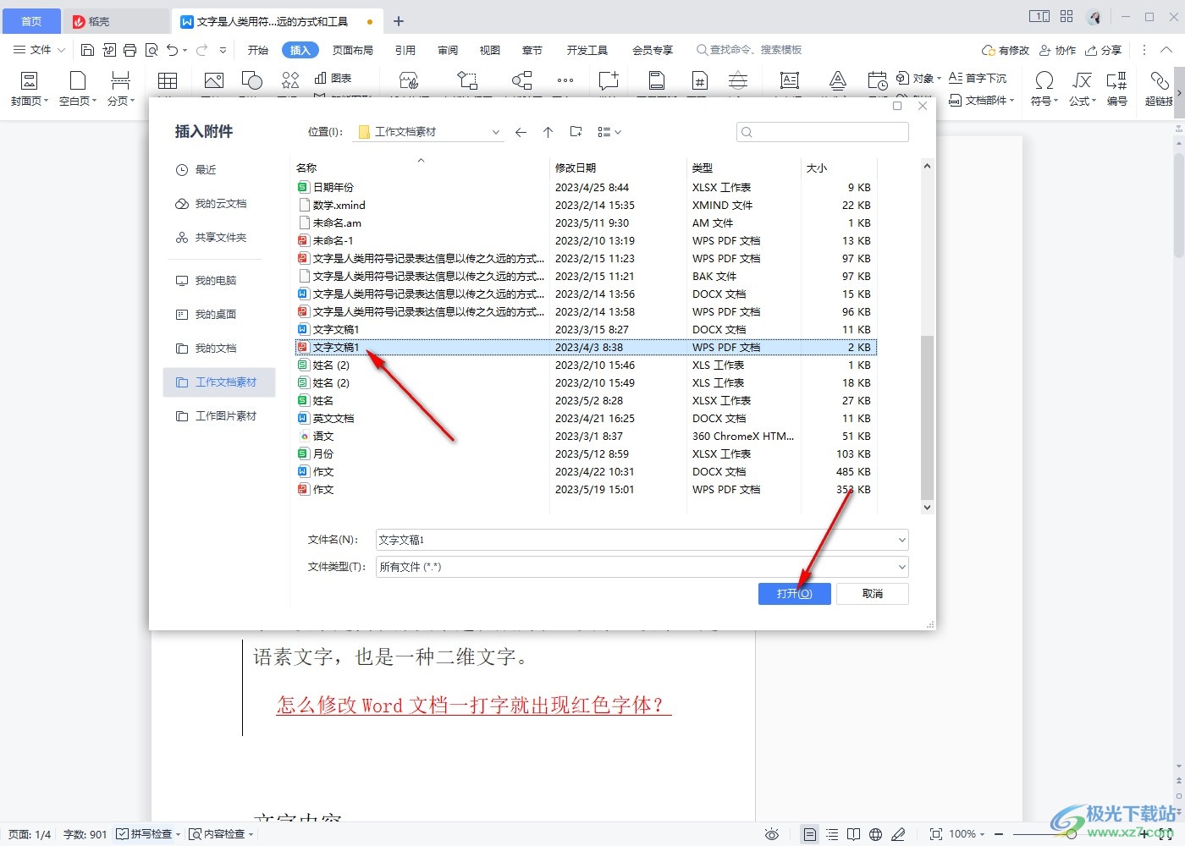Expand the file type (文件类型) dropdown

(x=901, y=567)
